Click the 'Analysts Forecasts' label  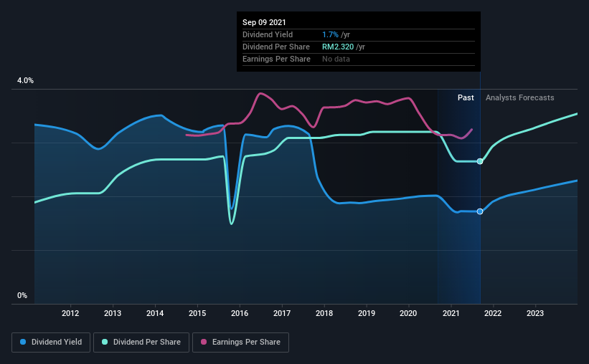coord(519,97)
